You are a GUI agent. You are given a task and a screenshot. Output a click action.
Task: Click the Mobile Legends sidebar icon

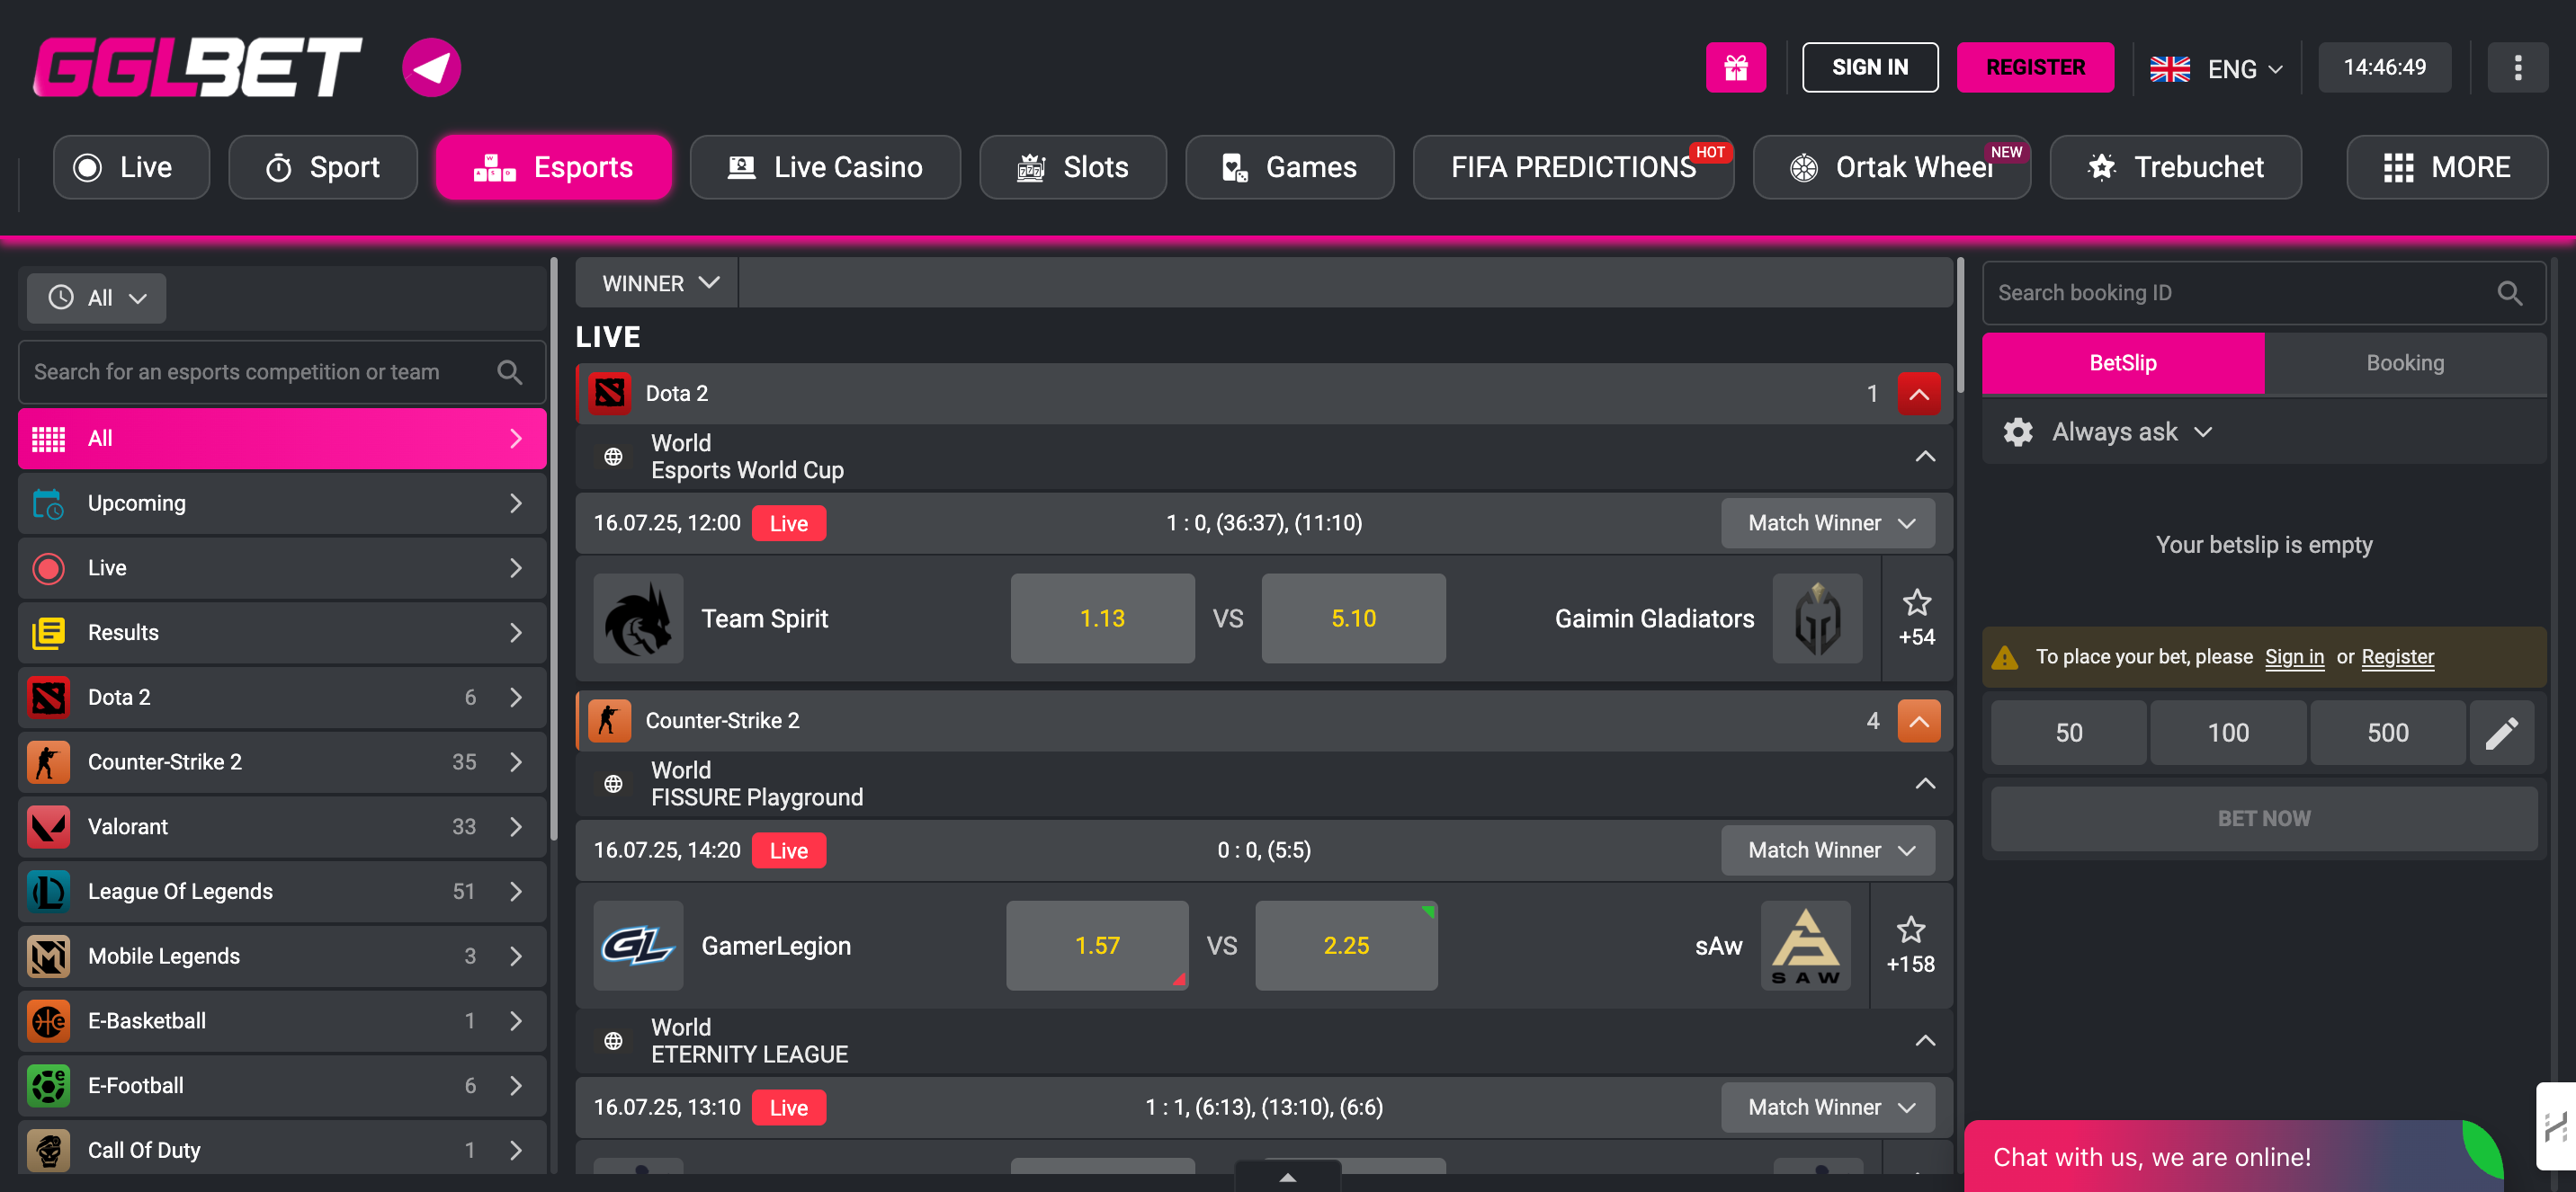(48, 956)
